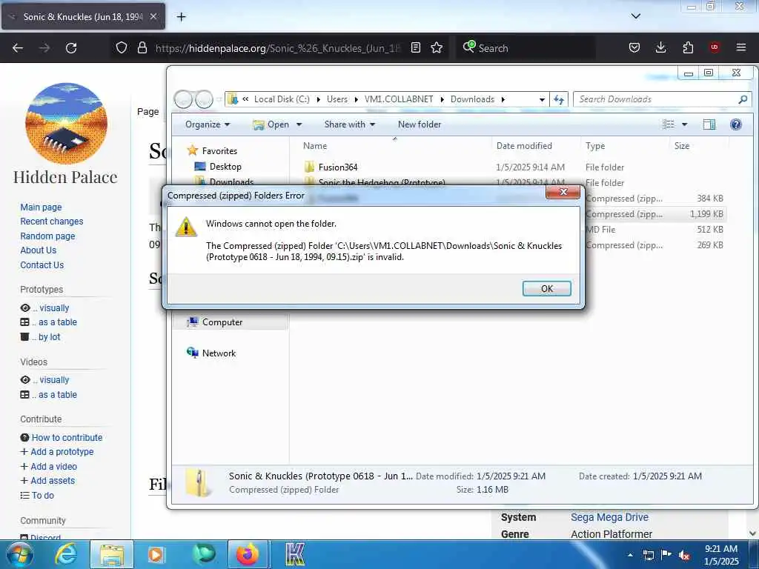This screenshot has height=569, width=759.
Task: Click Firefox forward arrow button
Action: tap(44, 48)
